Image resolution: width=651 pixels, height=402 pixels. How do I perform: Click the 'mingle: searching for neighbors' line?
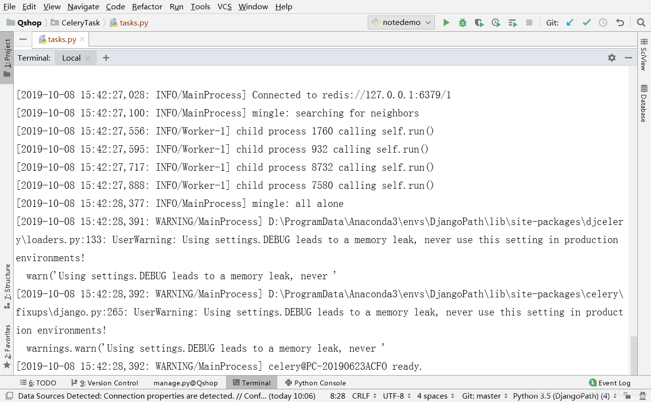coord(217,113)
